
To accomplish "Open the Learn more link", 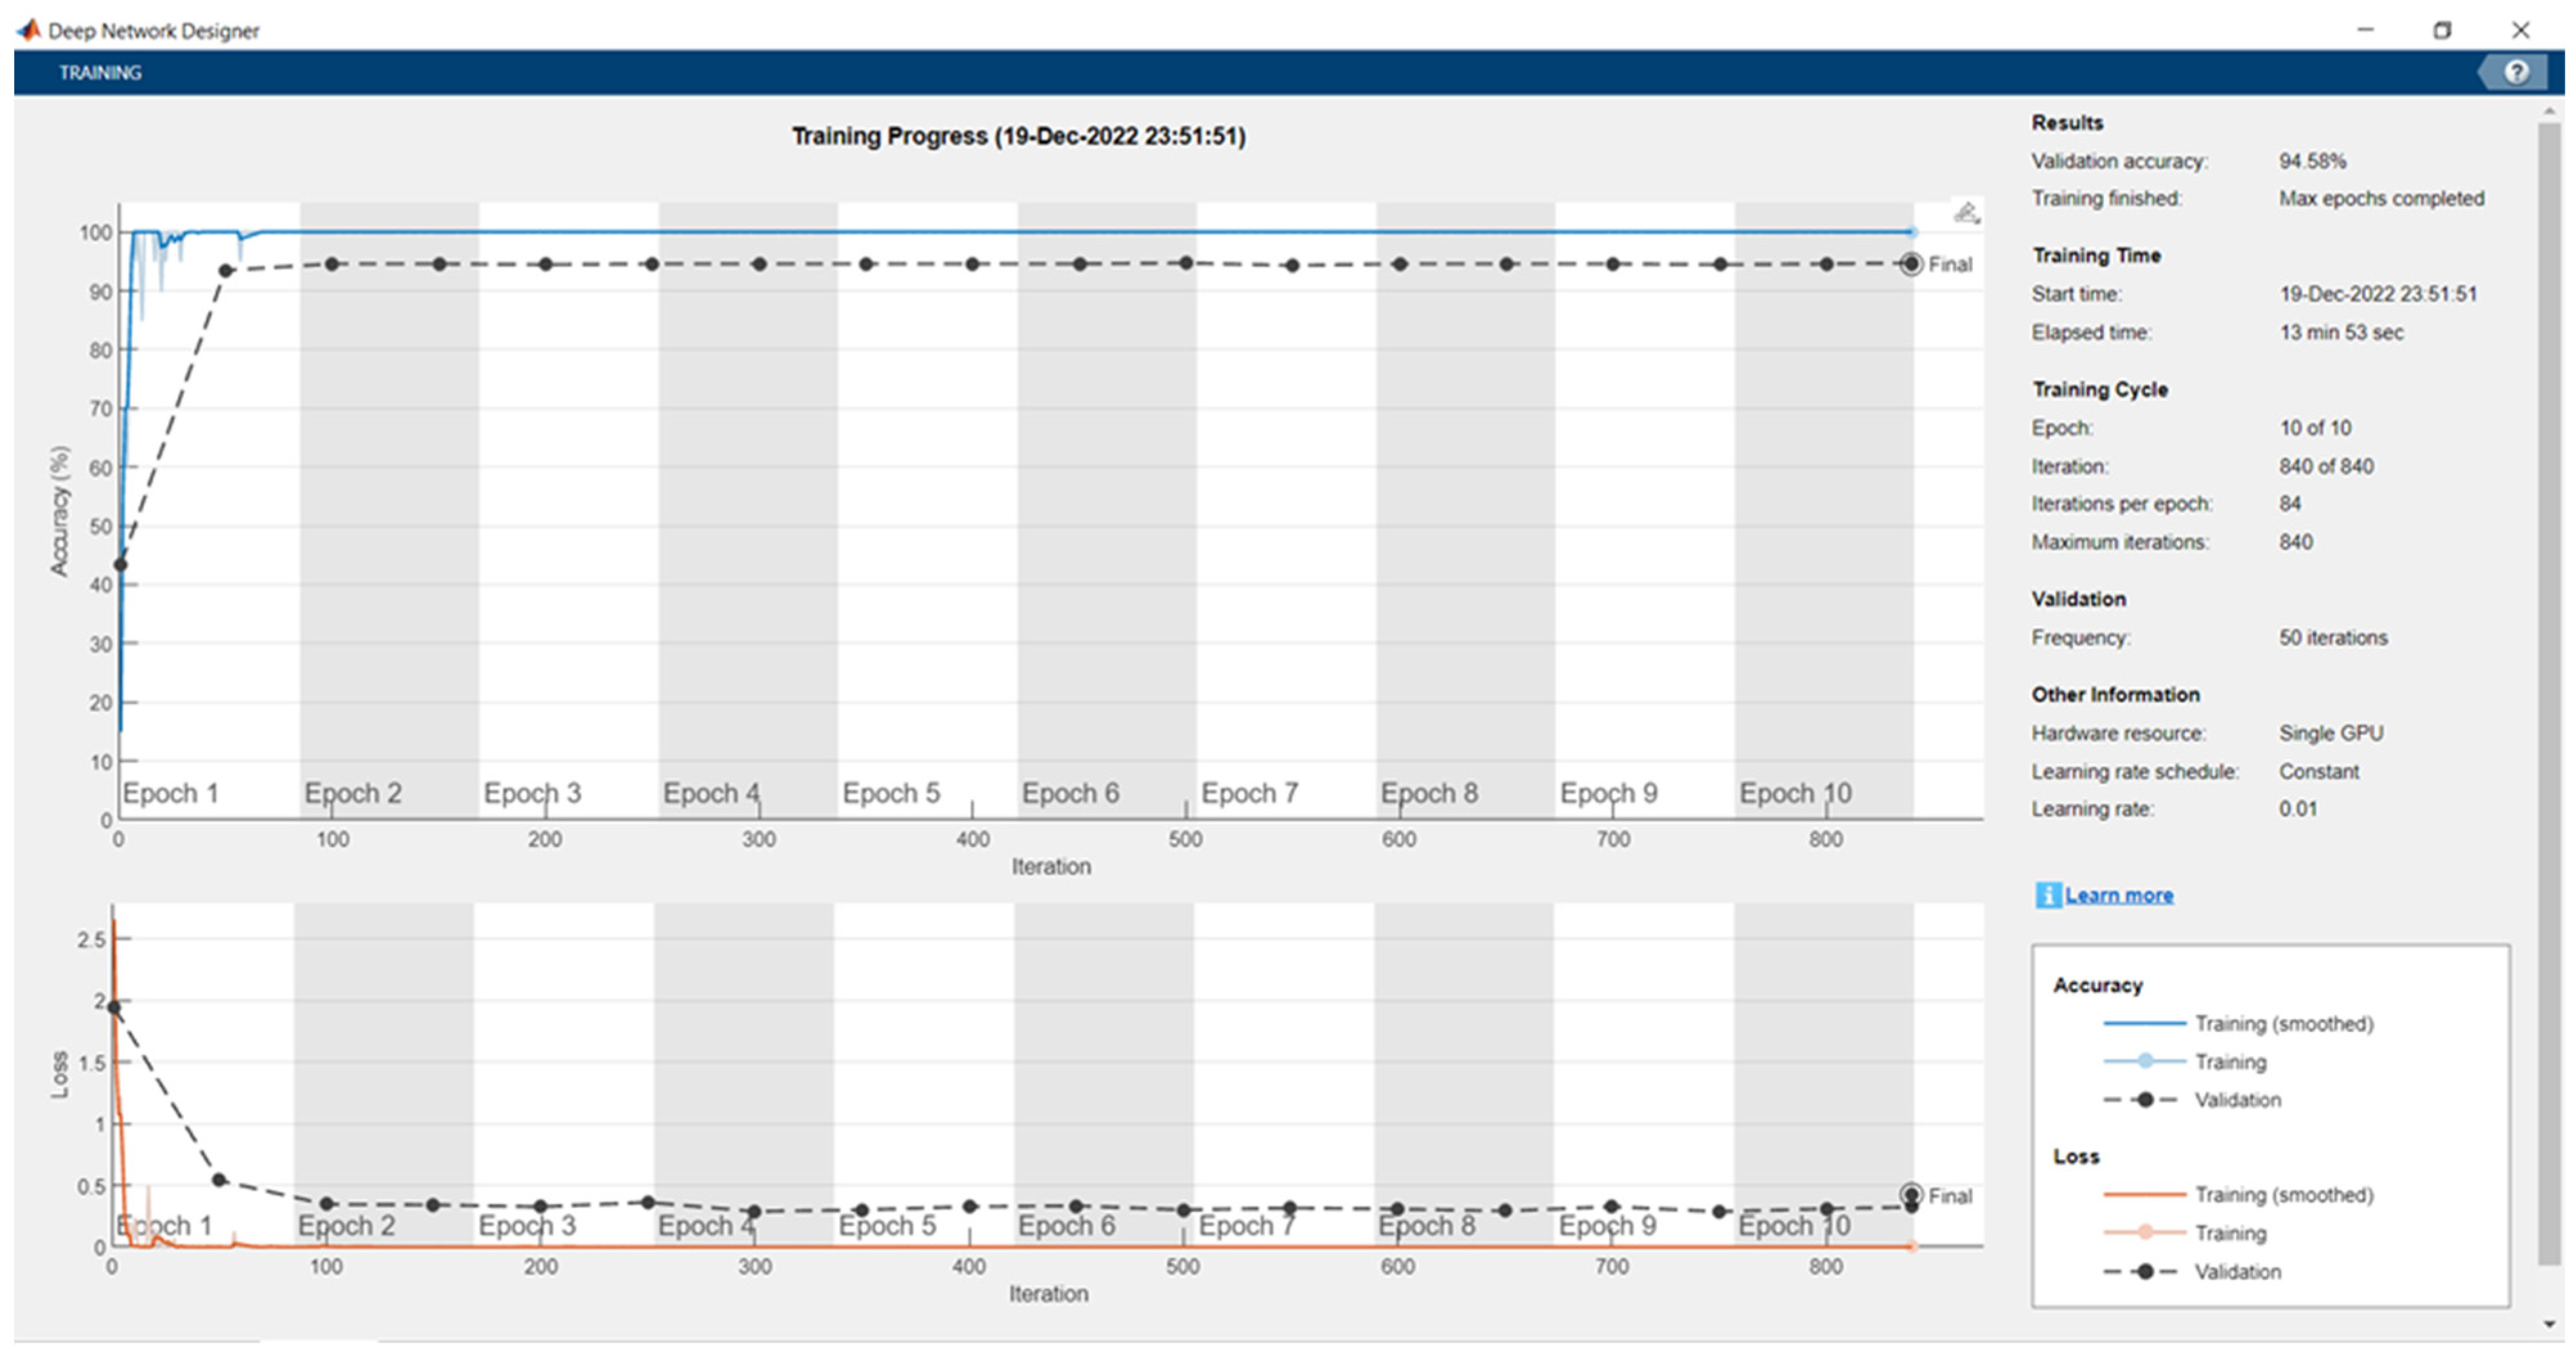I will (x=2119, y=895).
